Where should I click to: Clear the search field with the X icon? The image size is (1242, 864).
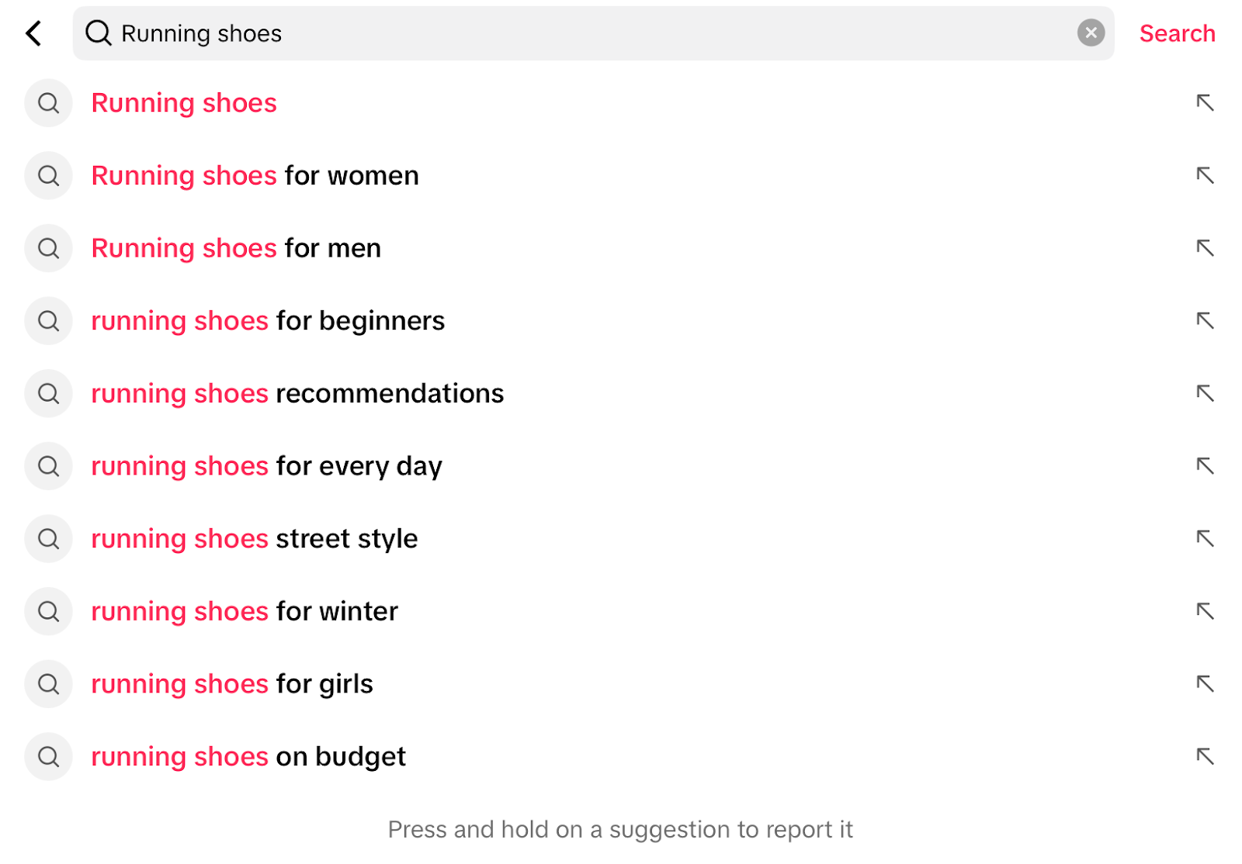[1091, 33]
